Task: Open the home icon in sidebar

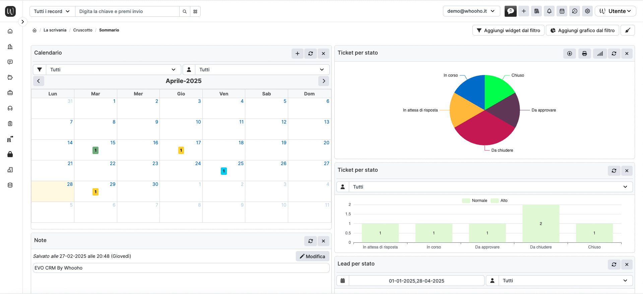Action: (10, 31)
